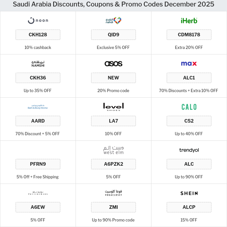
Task: Reveal the A6PZK2 coupon code box
Action: pyautogui.click(x=113, y=164)
